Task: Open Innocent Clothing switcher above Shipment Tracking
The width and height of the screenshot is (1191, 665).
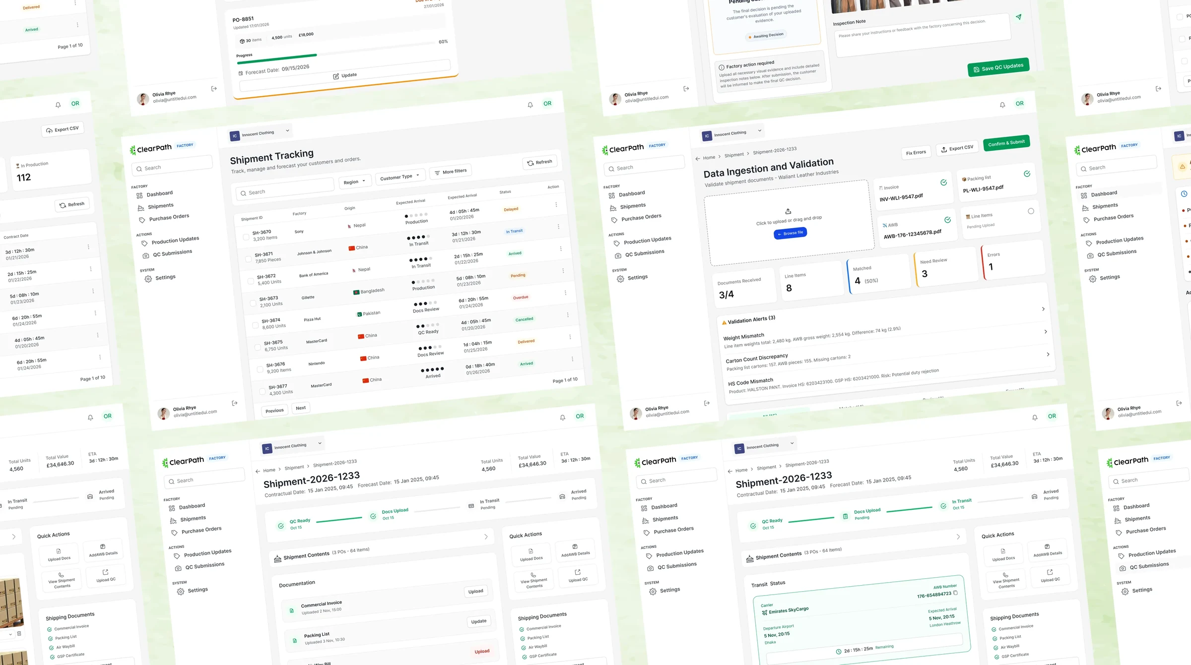Action: (x=260, y=133)
